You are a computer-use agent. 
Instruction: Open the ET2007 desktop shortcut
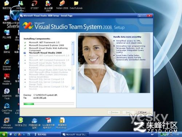click(x=35, y=5)
